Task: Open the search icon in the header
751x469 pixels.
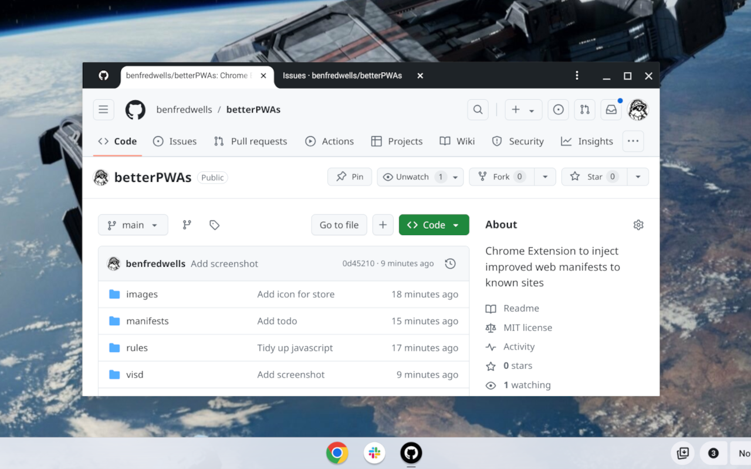Action: click(478, 110)
